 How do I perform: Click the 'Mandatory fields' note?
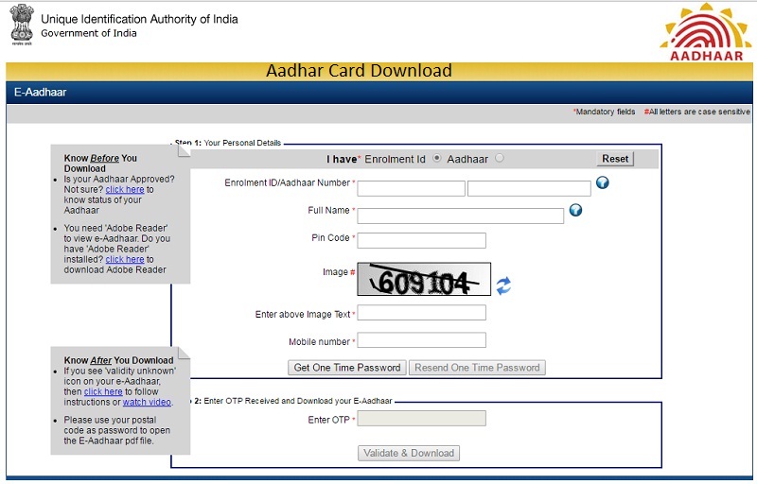coord(605,112)
